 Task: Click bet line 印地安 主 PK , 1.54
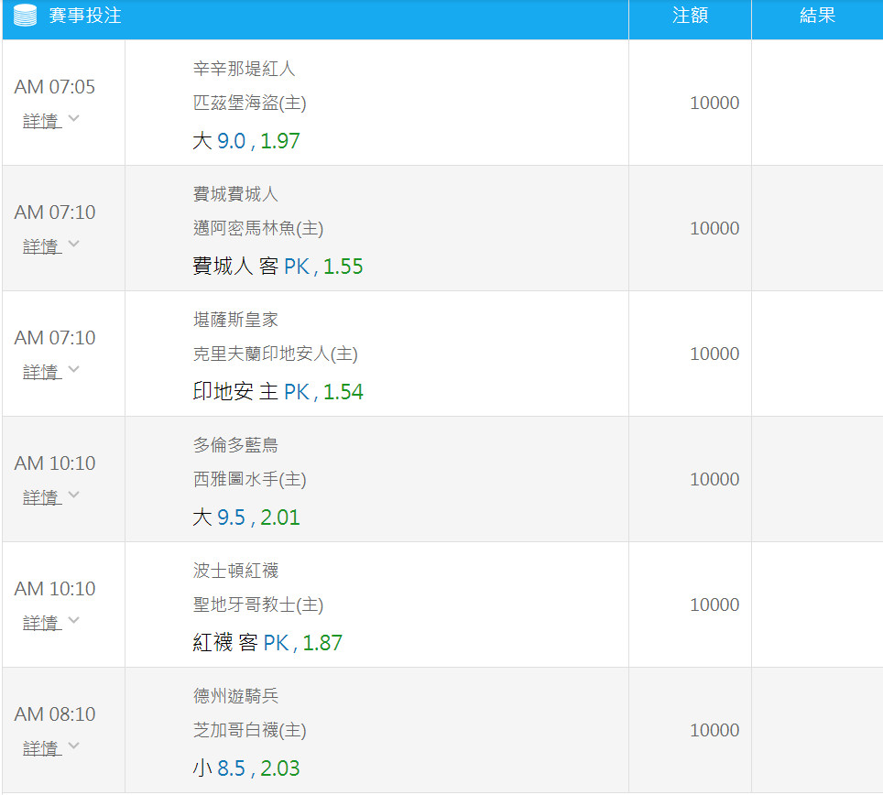pyautogui.click(x=278, y=392)
